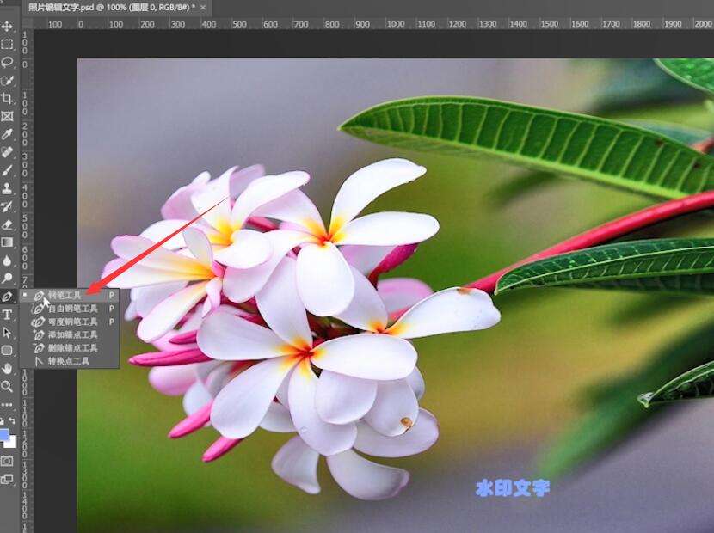Choose 弯度钢笔工具 from the flyout
Screen dimensions: 714x533
pos(69,322)
